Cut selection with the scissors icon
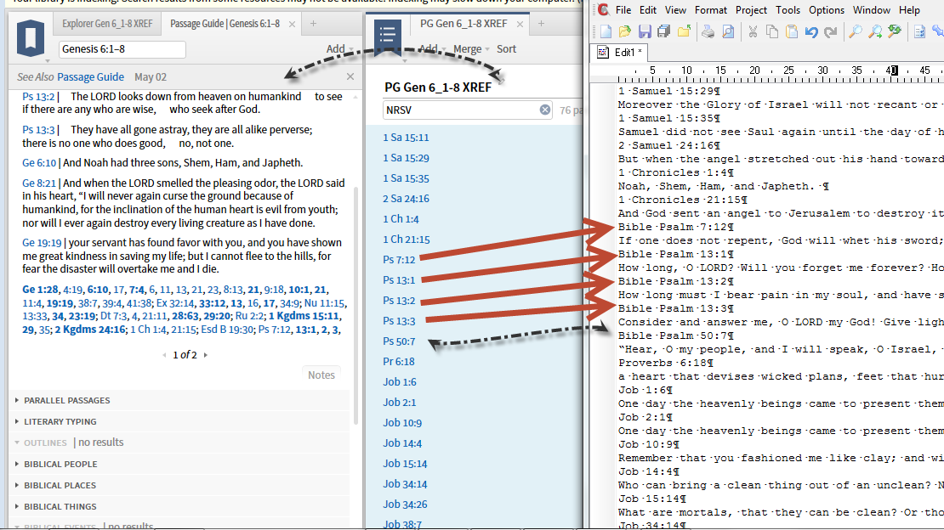This screenshot has height=530, width=944. coord(753,31)
